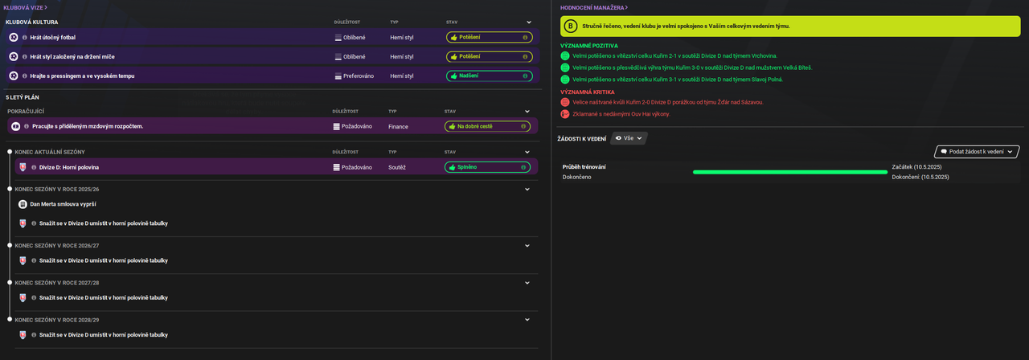The image size is (1029, 360).
Task: Click the 2028/29 season timeline dot
Action: [x=9, y=320]
